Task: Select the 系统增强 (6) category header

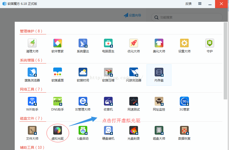Action: tap(31, 60)
